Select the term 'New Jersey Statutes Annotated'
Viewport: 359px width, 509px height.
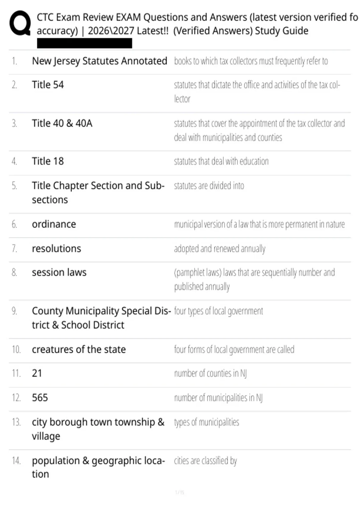(x=99, y=61)
